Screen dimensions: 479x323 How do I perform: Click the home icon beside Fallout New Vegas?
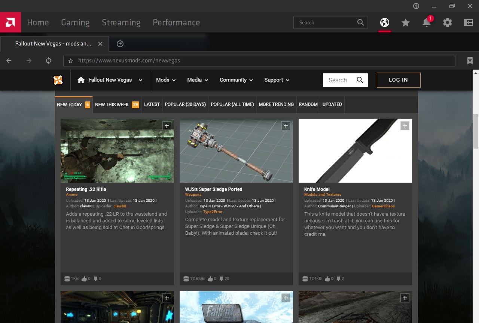pos(81,80)
